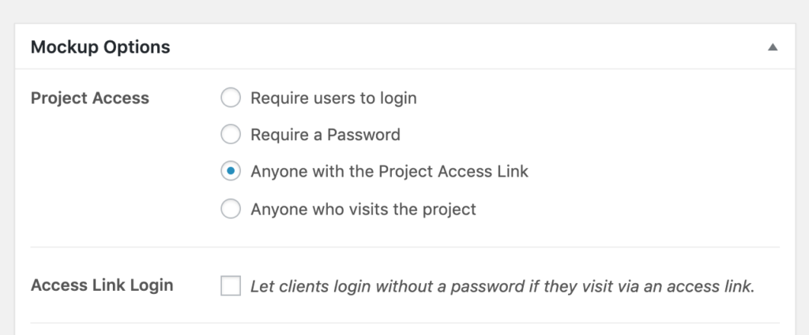809x335 pixels.
Task: Enable the Access Link Login checkbox
Action: (x=231, y=285)
